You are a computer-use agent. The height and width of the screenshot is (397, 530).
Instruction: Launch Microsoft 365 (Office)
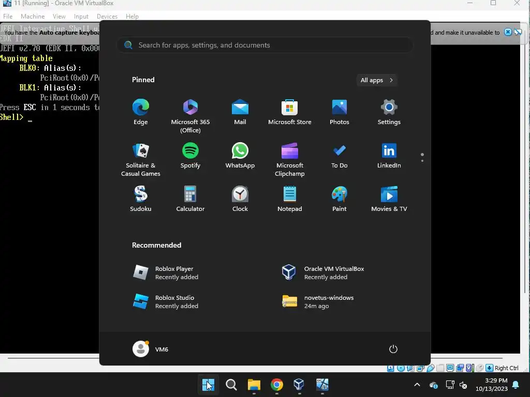click(x=190, y=116)
